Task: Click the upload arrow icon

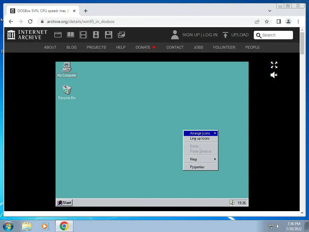Action: click(225, 35)
